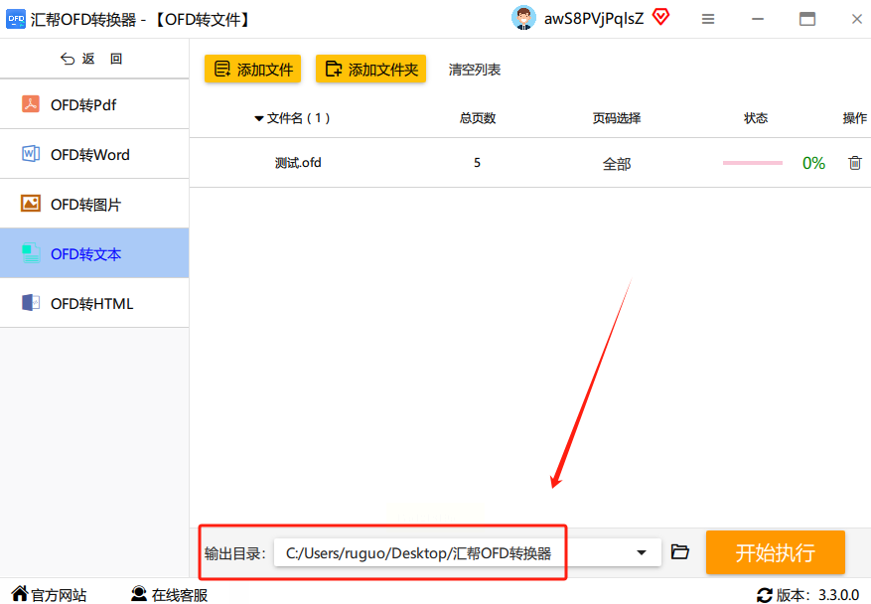Go back with 返回 button
Viewport: 871px width, 604px height.
[91, 59]
